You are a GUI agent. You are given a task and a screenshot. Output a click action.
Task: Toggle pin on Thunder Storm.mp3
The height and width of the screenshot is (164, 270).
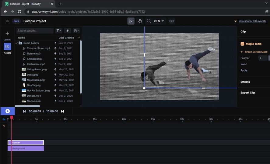55,48
